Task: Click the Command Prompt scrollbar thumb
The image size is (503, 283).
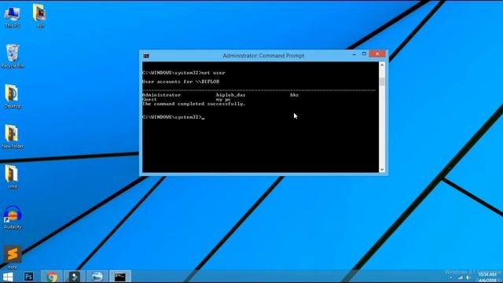Action: (x=382, y=82)
